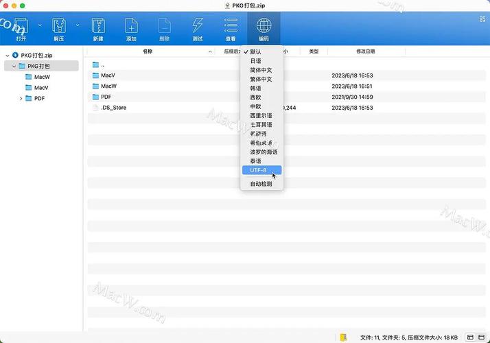This screenshot has width=490, height=343.
Task: Click the 编码 (Encoding) globe icon
Action: (x=264, y=25)
